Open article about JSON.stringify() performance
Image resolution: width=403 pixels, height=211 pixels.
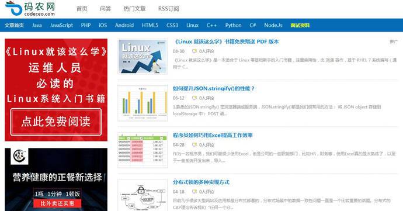point(213,88)
